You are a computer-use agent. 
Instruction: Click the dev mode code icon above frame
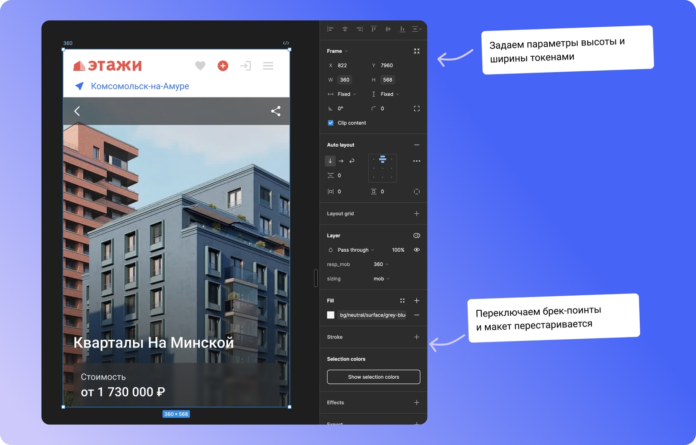coord(286,43)
